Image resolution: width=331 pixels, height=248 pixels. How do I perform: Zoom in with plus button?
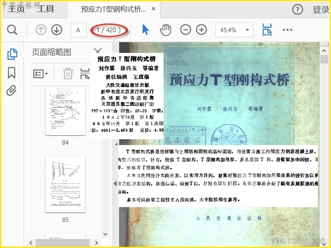[x=201, y=30]
